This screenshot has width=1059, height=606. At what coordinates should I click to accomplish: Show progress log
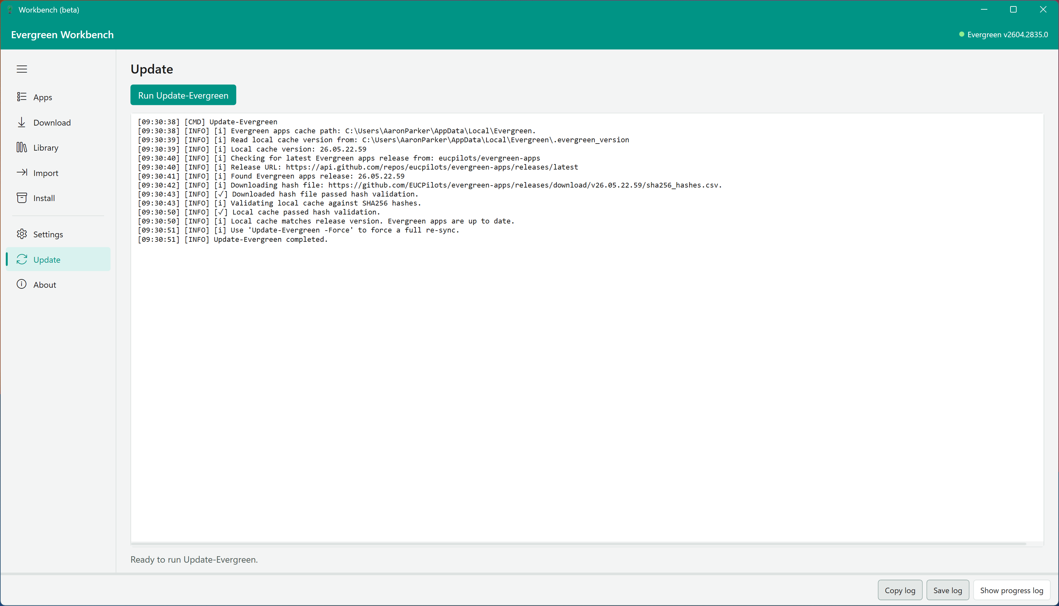click(x=1011, y=590)
